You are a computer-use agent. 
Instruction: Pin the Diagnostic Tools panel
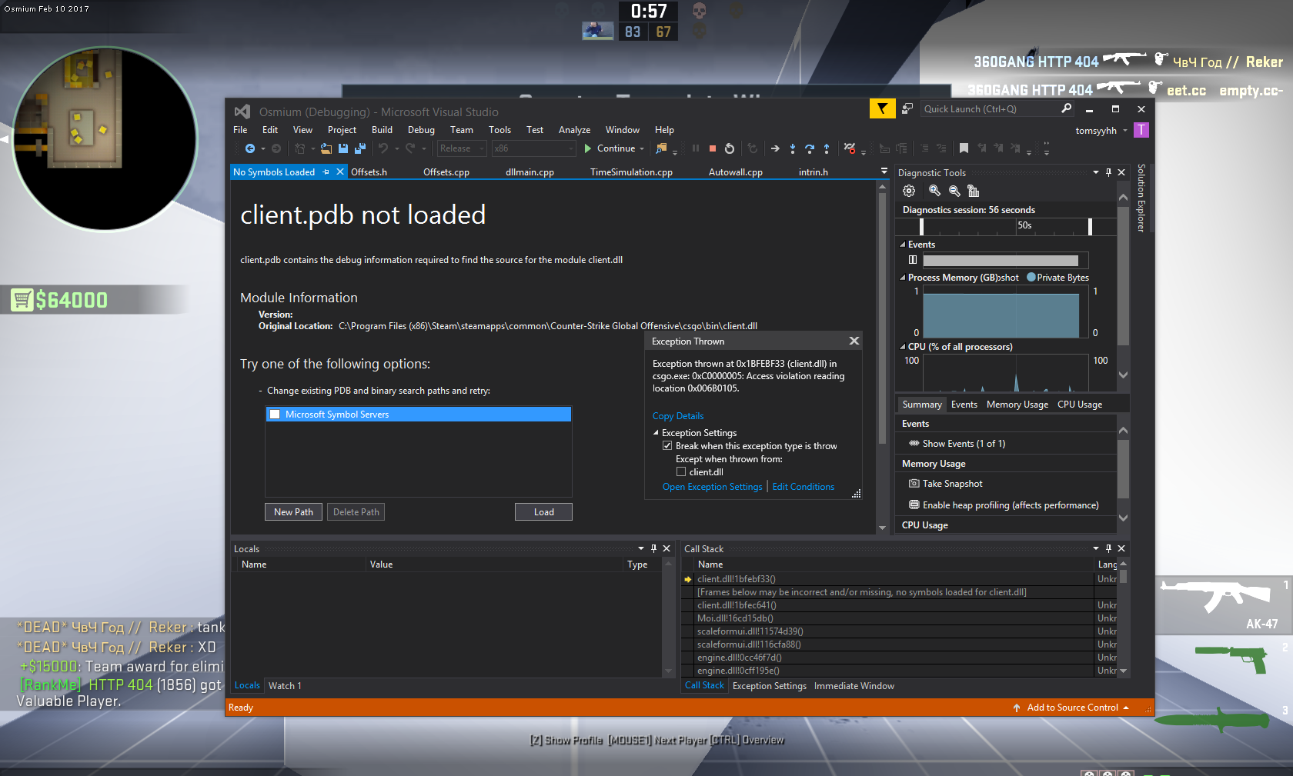(x=1108, y=172)
